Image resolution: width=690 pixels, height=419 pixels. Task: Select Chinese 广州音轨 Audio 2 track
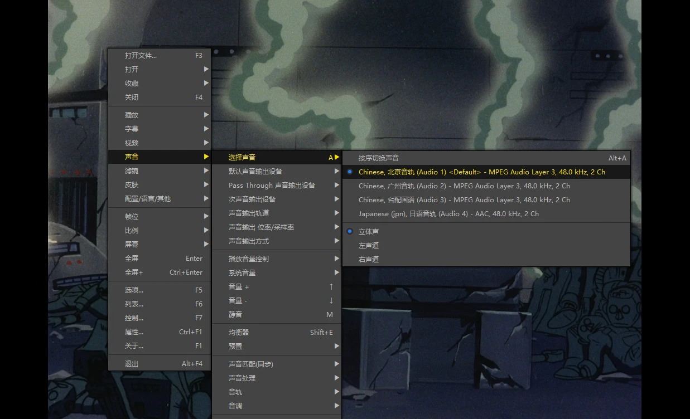coord(486,186)
